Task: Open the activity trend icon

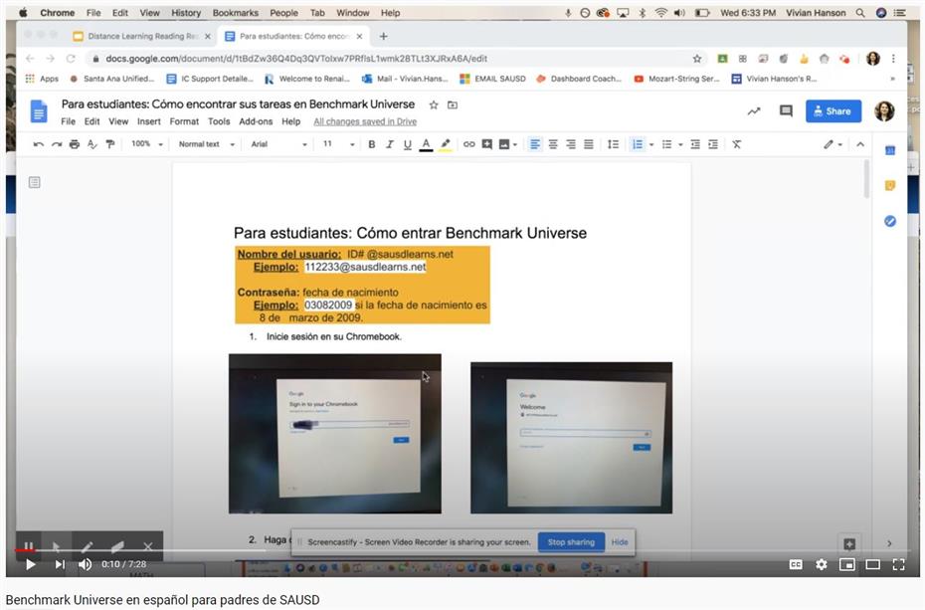Action: point(754,110)
